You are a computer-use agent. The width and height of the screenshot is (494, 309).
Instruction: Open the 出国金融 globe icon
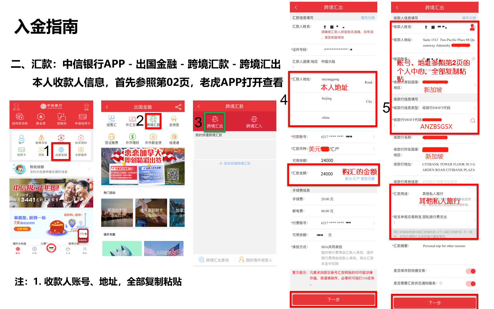point(61,152)
